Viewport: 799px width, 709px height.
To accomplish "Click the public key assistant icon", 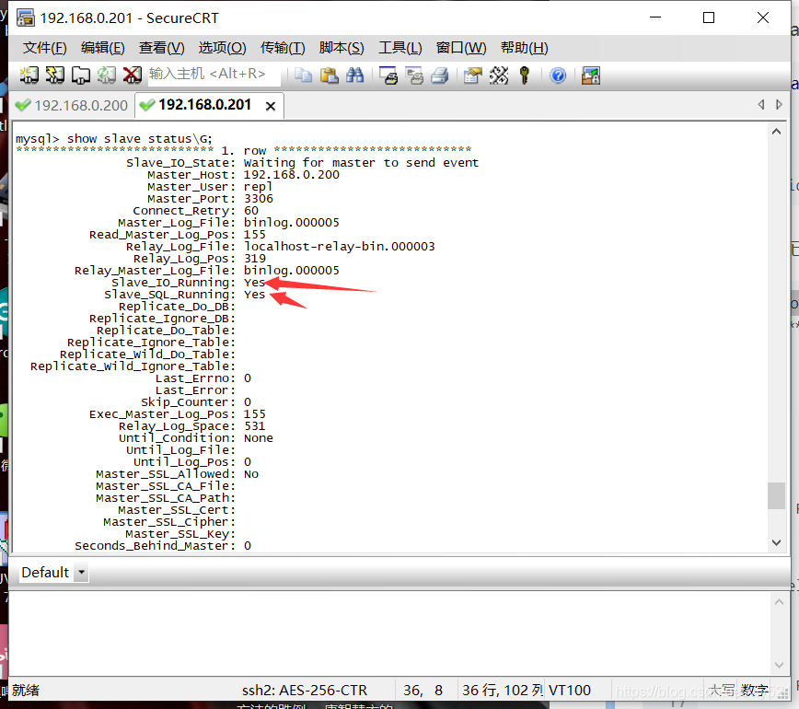I will (x=525, y=76).
